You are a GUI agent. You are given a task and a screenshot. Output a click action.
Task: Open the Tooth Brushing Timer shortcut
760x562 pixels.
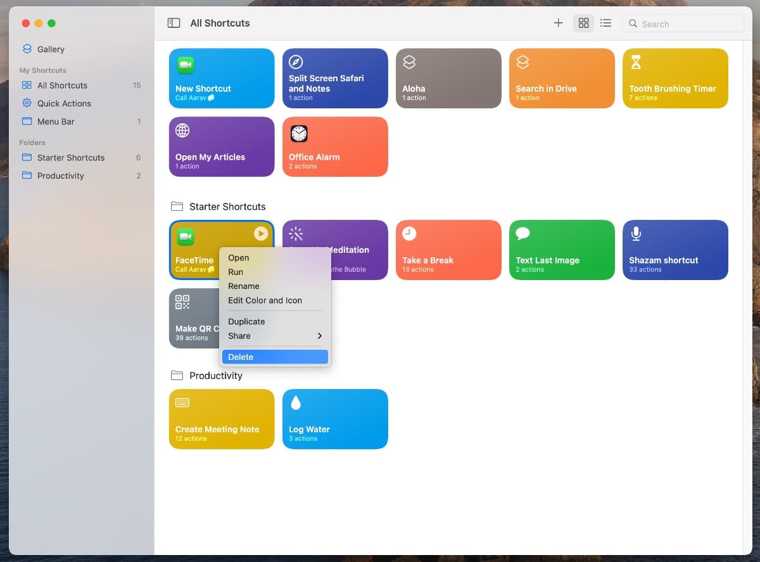675,79
